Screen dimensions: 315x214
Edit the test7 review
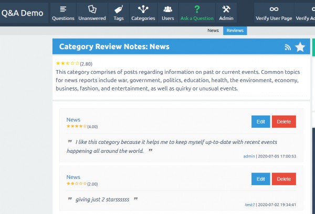tap(260, 179)
